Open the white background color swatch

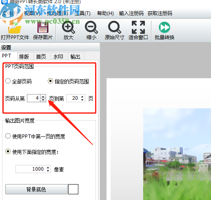click(73, 189)
